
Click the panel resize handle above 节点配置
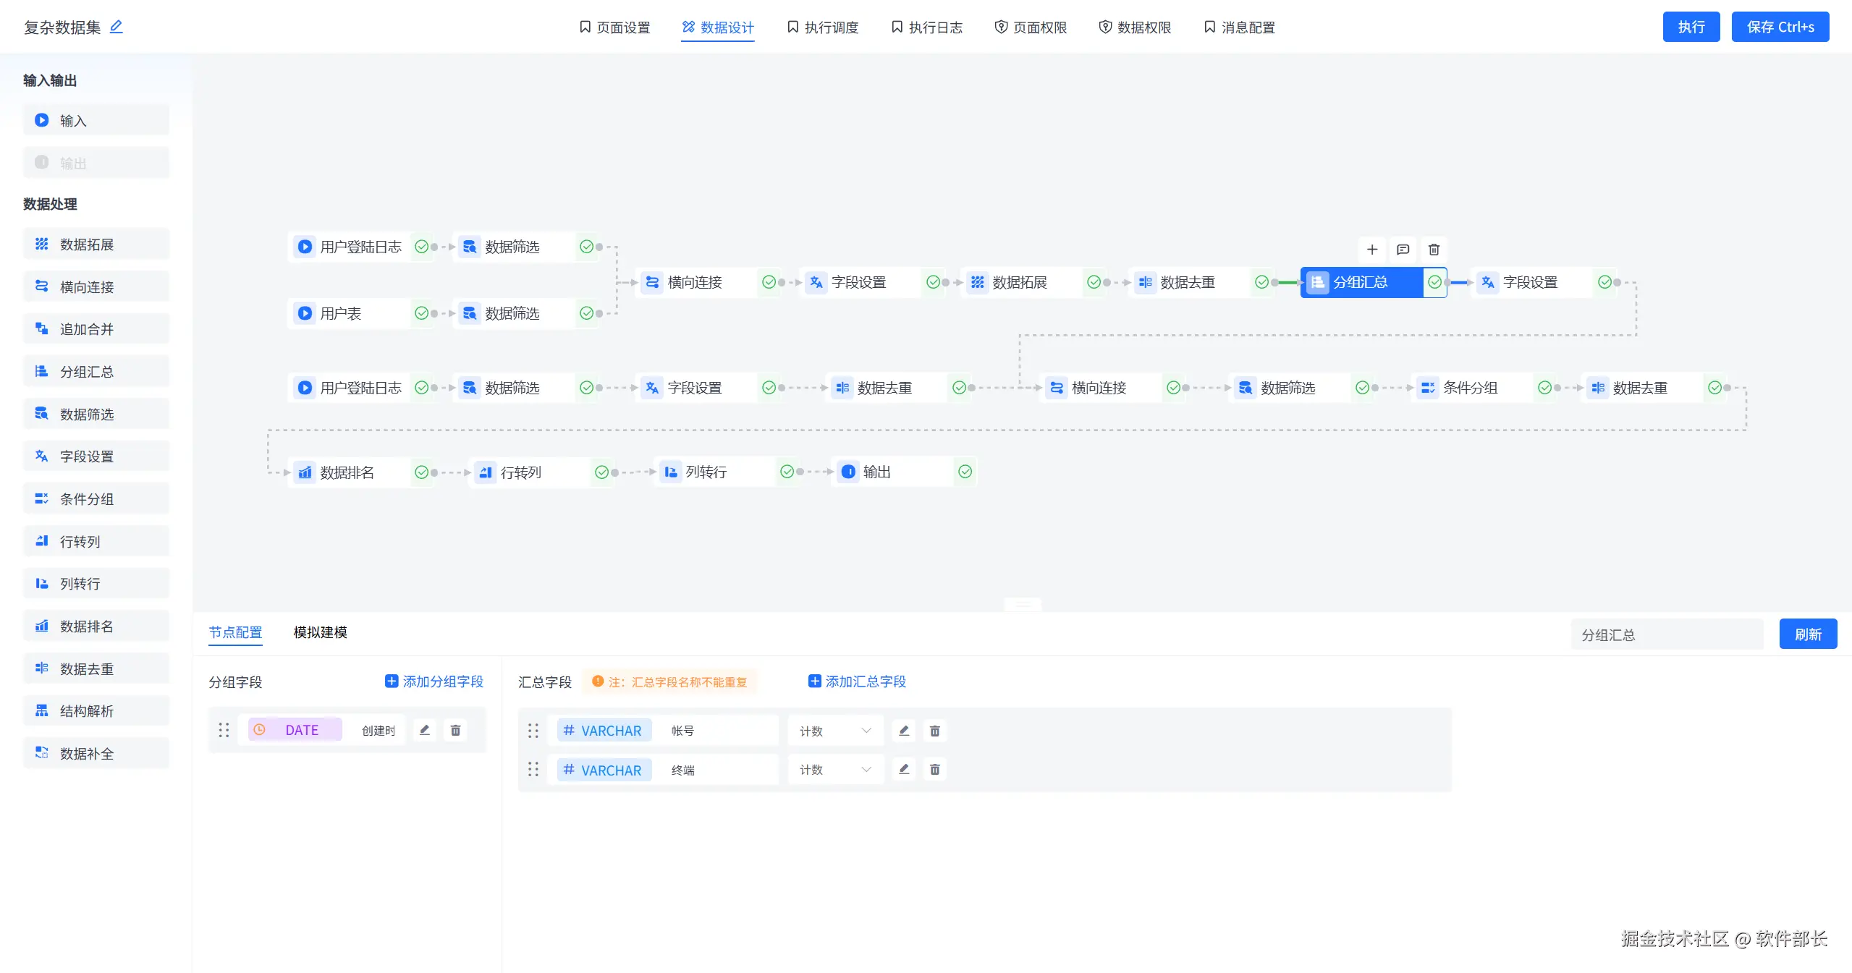[x=1022, y=604]
